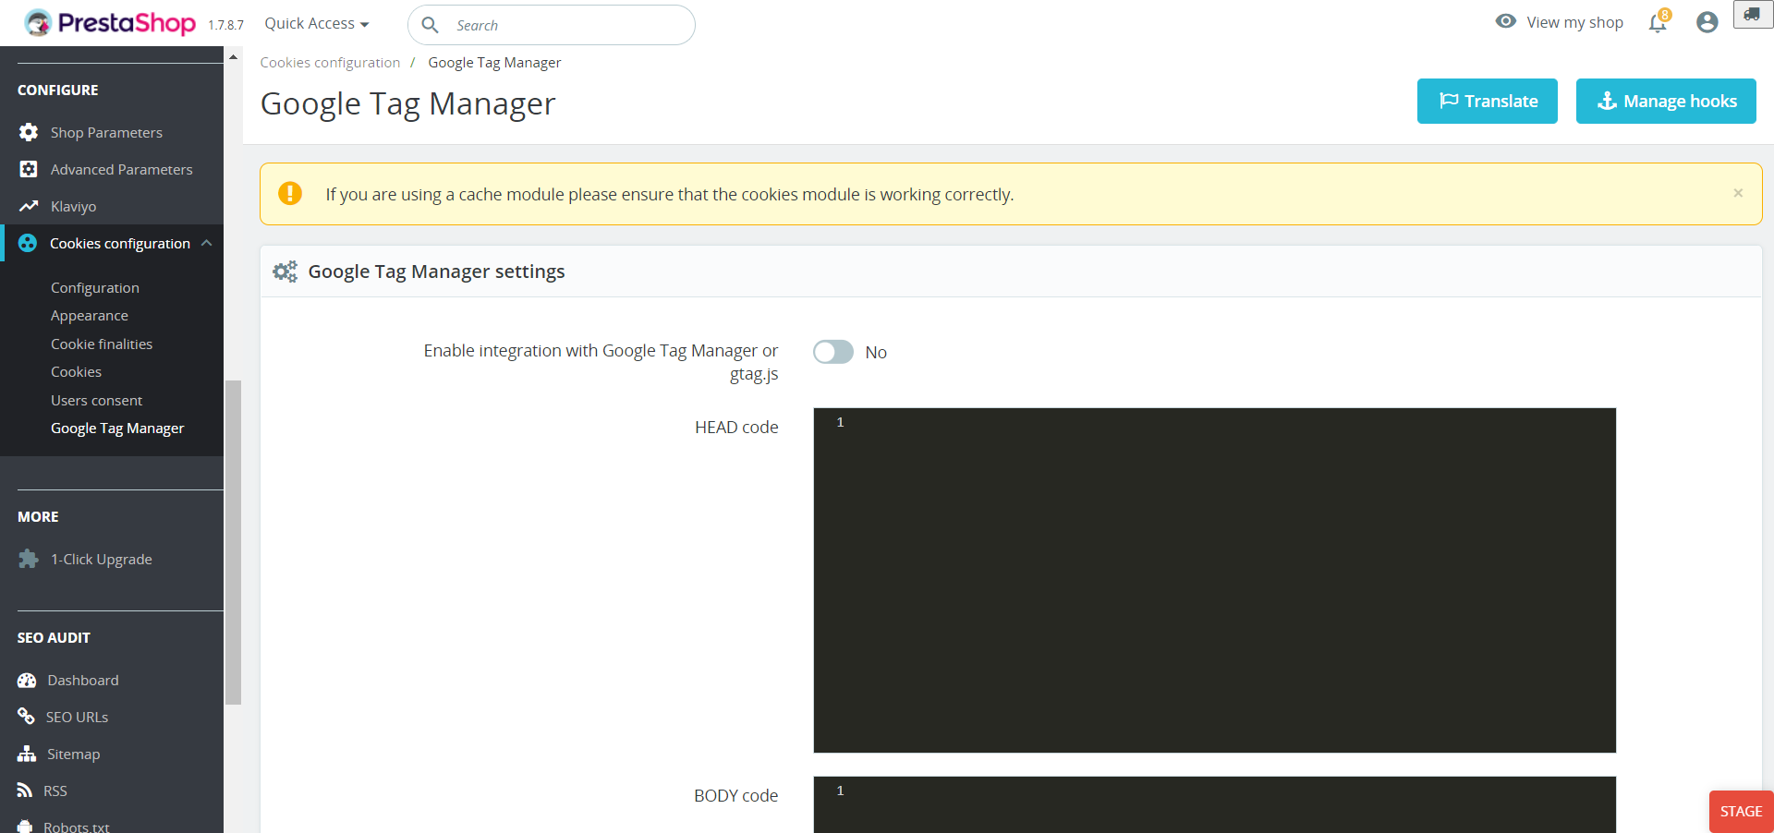The width and height of the screenshot is (1774, 833).
Task: Click the search magnifier icon
Action: coord(430,25)
